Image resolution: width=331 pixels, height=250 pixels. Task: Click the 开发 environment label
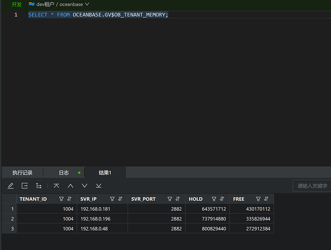tap(17, 4)
